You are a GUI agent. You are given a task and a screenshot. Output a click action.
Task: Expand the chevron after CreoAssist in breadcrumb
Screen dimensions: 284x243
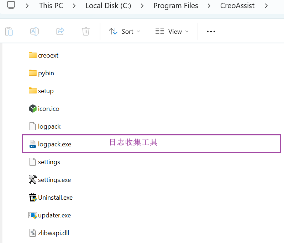[x=266, y=6]
